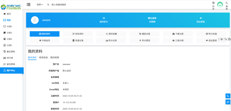231x111 pixels.
Task: Focus the 输入关键词搜索 search field
Action: coord(59,5)
